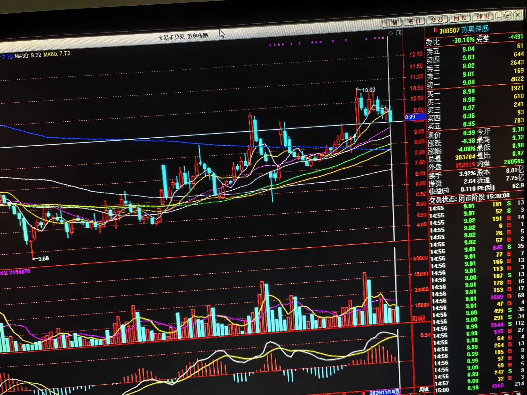The width and height of the screenshot is (527, 395).
Task: Click the leftmost purple info marker atop chart
Action: (270, 45)
